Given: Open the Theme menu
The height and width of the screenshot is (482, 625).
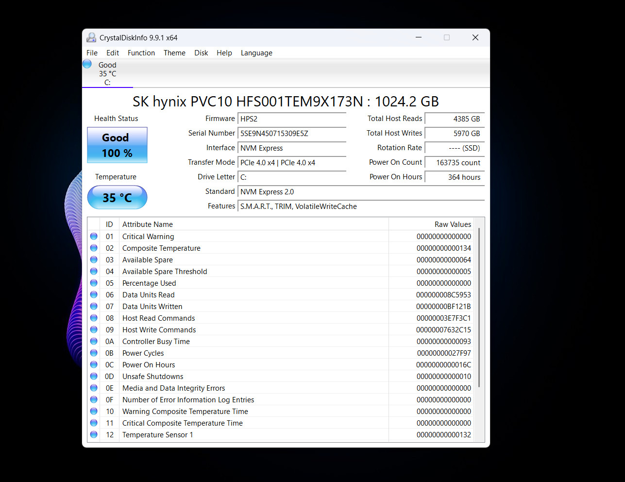Looking at the screenshot, I should (174, 53).
